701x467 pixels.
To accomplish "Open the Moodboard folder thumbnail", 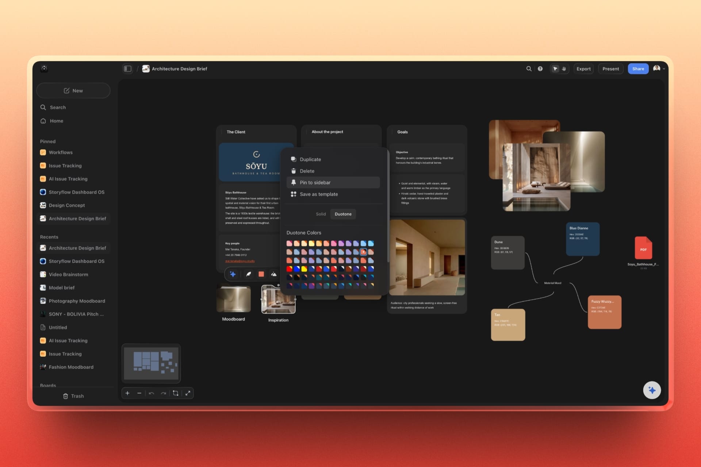I will [x=234, y=299].
